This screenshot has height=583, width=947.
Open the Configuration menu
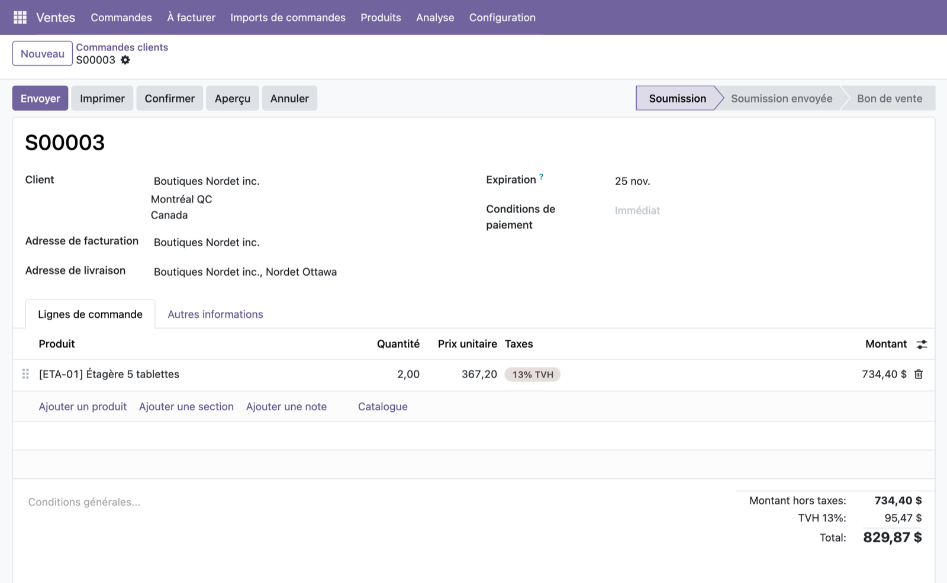coord(503,18)
